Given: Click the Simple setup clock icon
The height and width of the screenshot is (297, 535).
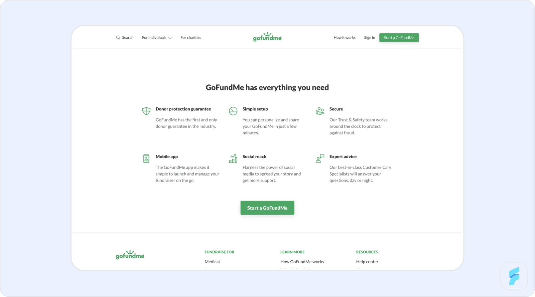Looking at the screenshot, I should (233, 111).
